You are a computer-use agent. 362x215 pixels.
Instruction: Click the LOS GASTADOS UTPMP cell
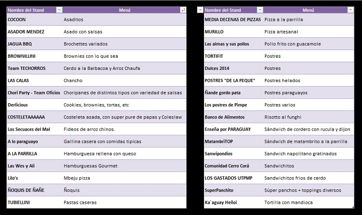coord(233,178)
